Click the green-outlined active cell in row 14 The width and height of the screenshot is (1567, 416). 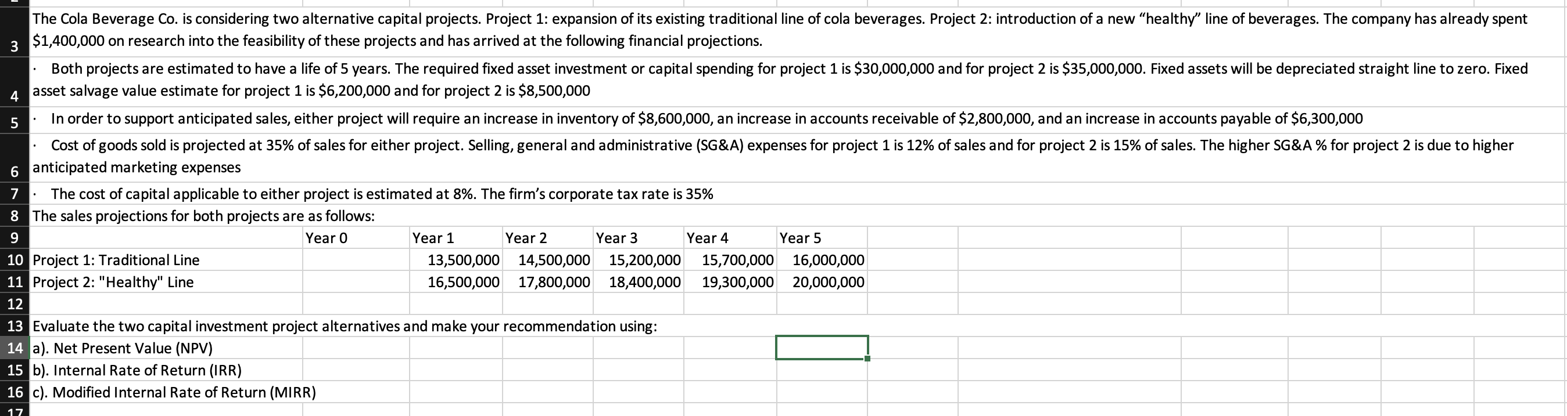pyautogui.click(x=822, y=348)
